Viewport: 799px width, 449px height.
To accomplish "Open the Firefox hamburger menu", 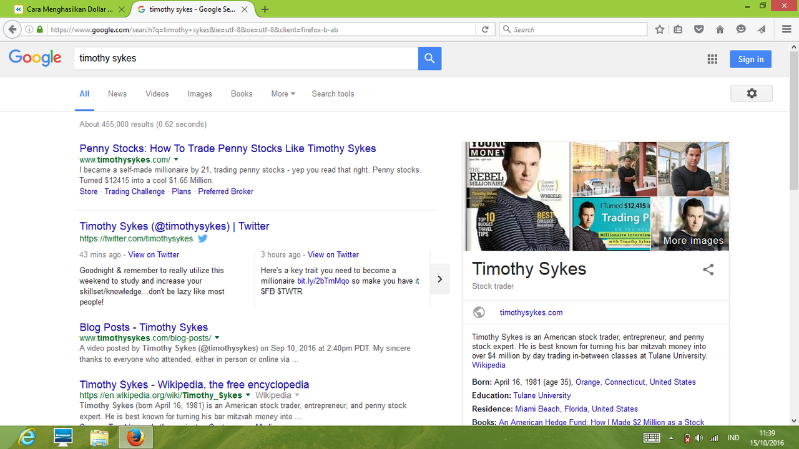I will [x=787, y=29].
